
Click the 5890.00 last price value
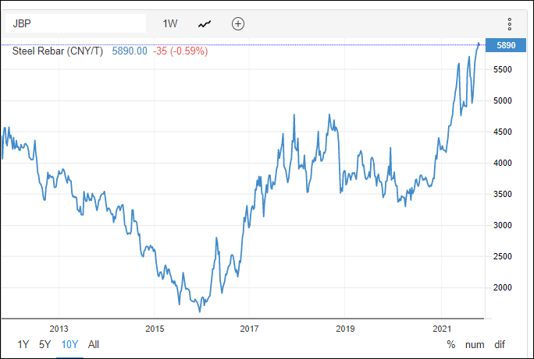click(130, 51)
